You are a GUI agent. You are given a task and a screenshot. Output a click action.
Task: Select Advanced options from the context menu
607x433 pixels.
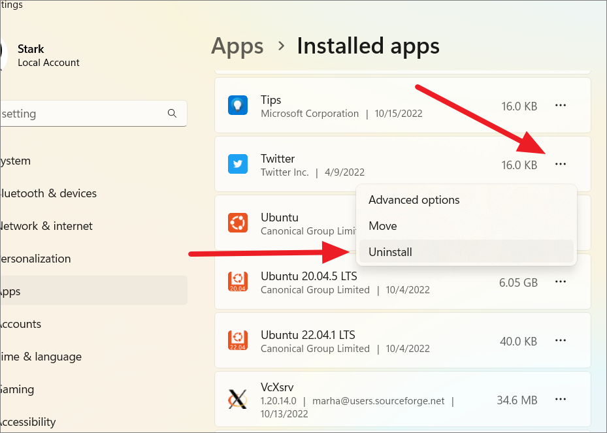(x=466, y=200)
